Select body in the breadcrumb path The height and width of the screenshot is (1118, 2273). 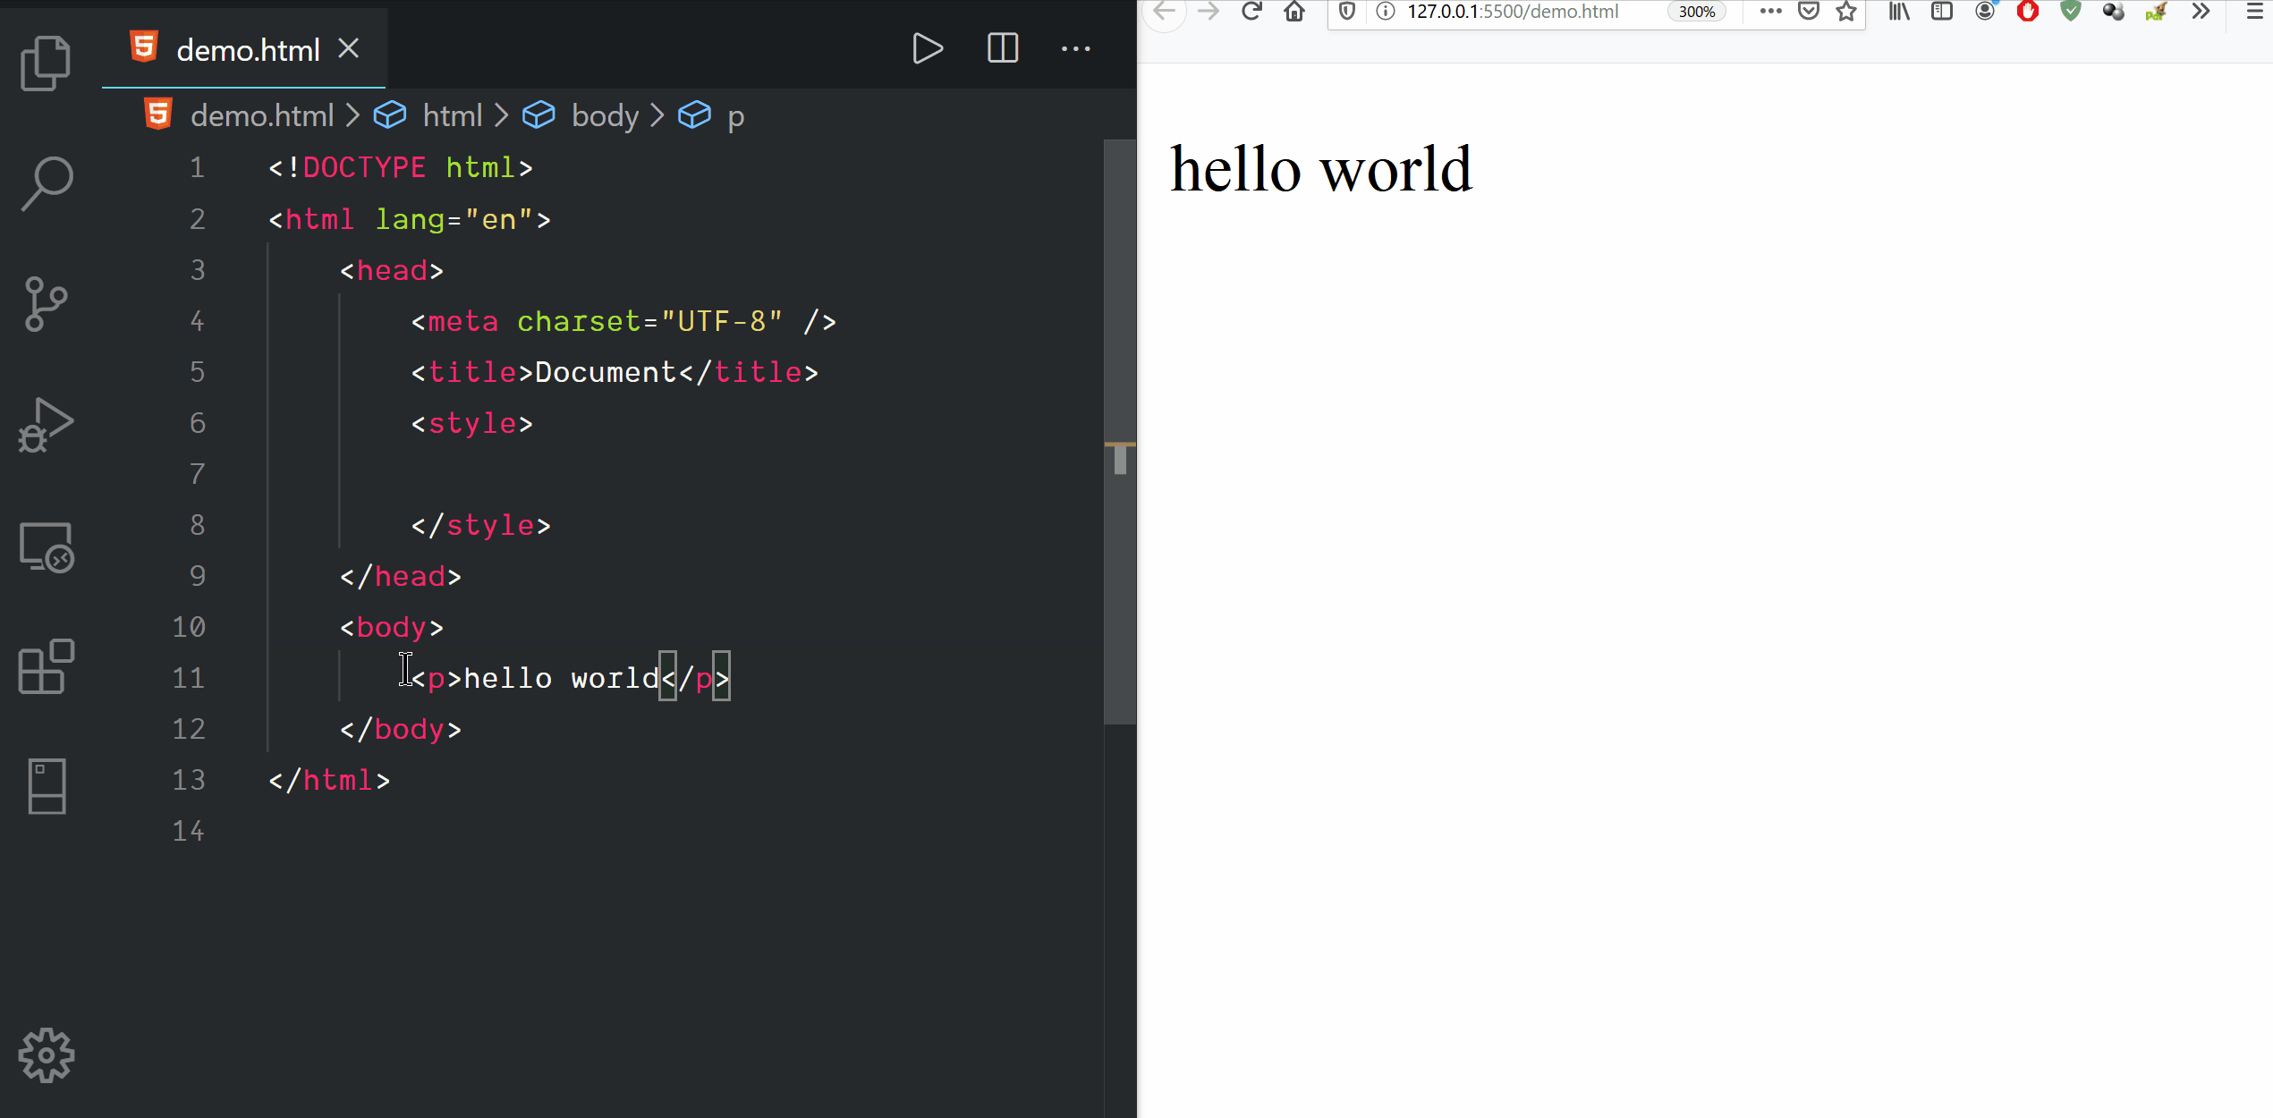pos(605,115)
